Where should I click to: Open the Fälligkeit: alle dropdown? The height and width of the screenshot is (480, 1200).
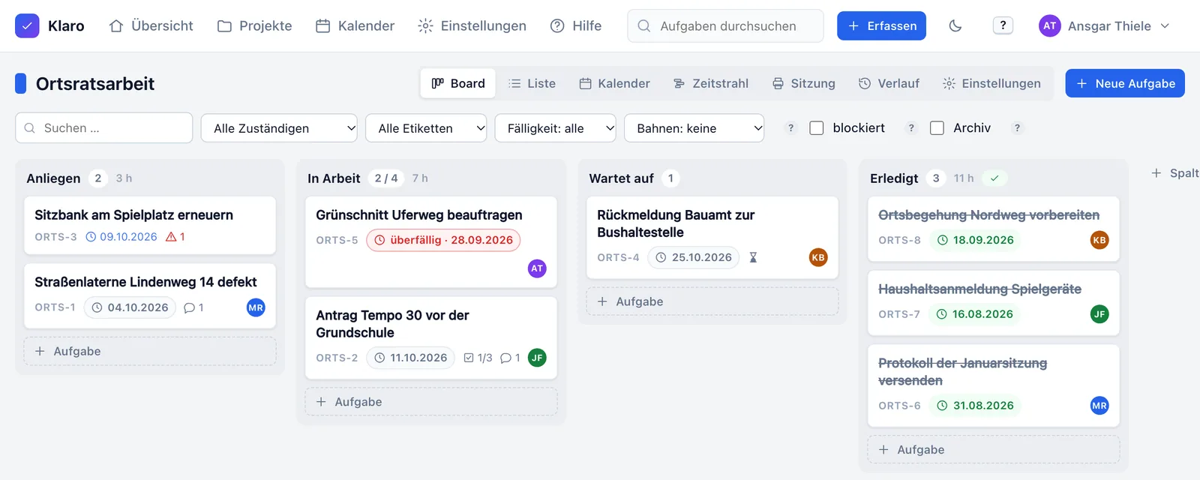pyautogui.click(x=555, y=128)
